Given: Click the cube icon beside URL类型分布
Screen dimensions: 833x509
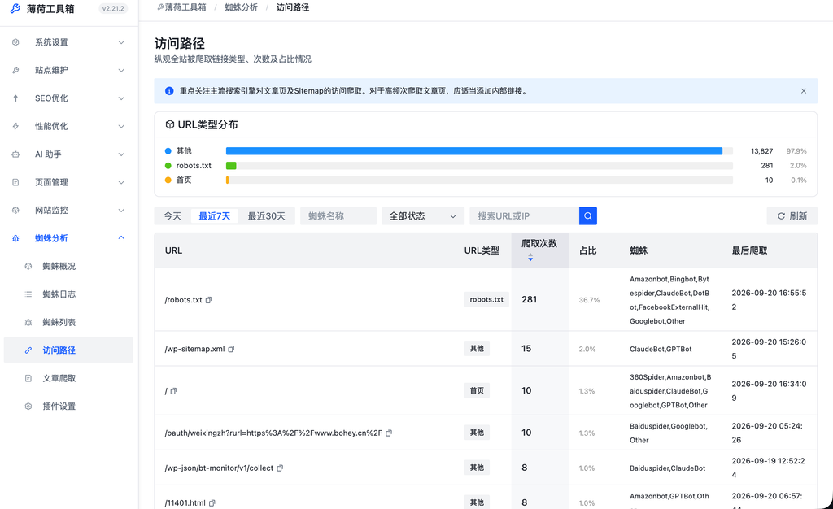Looking at the screenshot, I should click(169, 124).
